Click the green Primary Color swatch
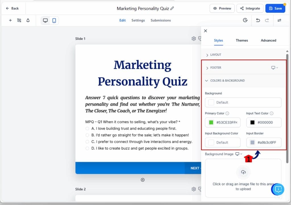The width and height of the screenshot is (291, 205). click(211, 123)
